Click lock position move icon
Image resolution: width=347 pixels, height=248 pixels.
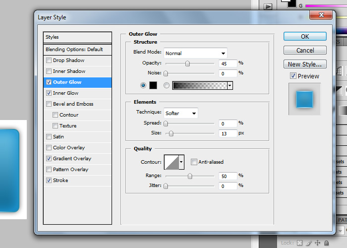(x=318, y=243)
